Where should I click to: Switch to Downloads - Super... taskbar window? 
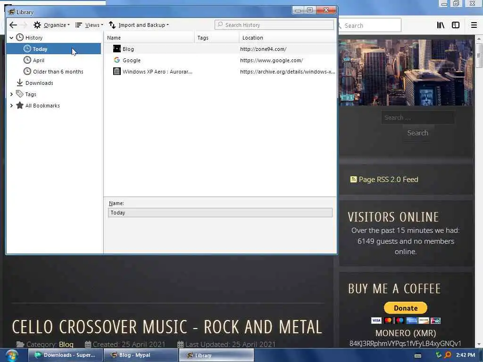tap(65, 355)
